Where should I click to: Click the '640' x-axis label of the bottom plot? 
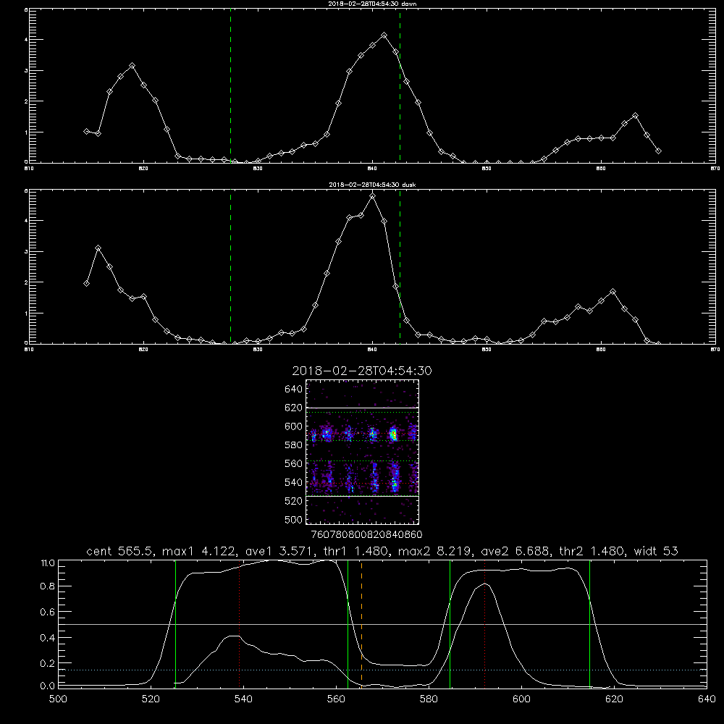[x=707, y=699]
